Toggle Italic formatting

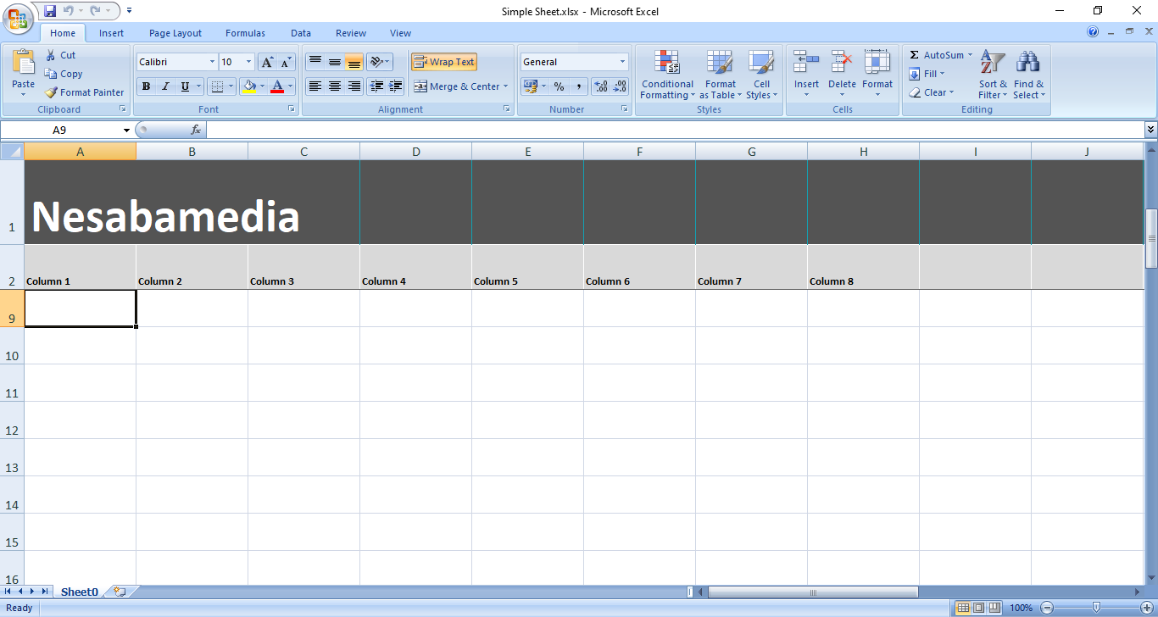(x=165, y=86)
